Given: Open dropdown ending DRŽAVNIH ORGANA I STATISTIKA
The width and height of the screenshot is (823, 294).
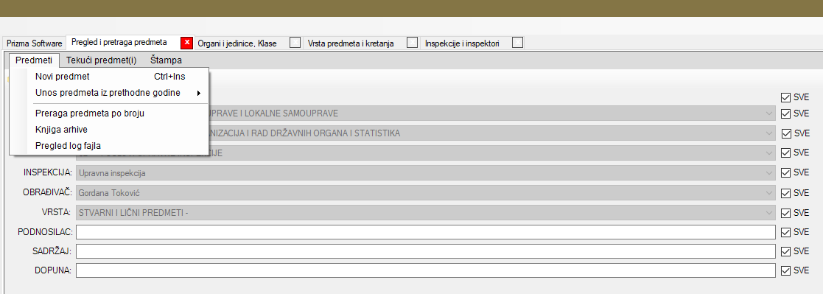Looking at the screenshot, I should coord(491,133).
